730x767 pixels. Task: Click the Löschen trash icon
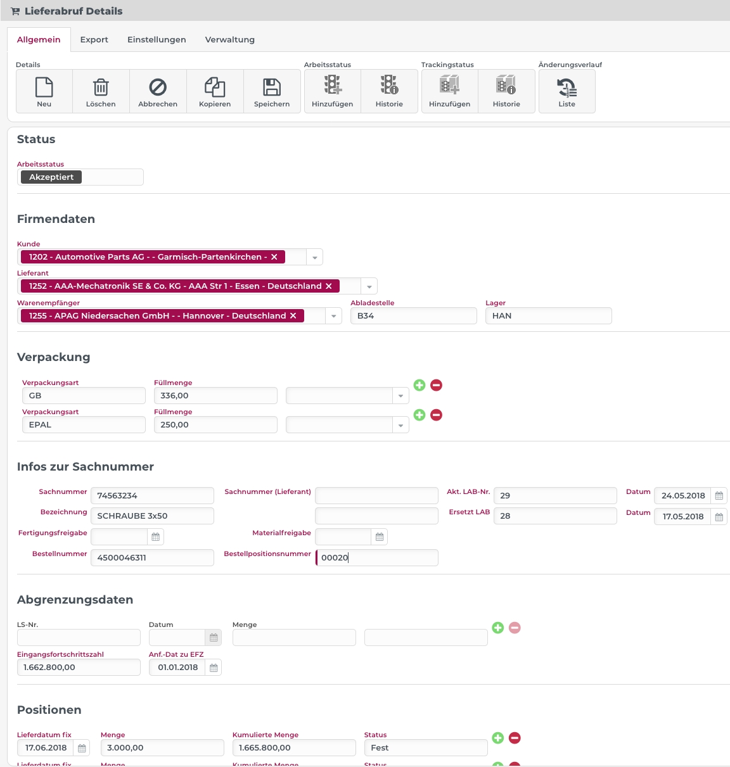[101, 87]
